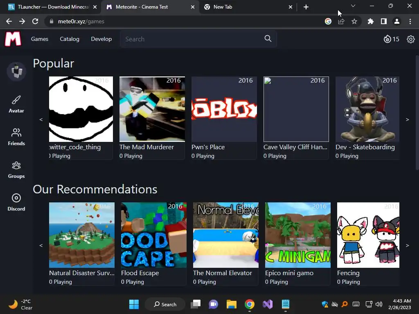This screenshot has height=314, width=419.
Task: Open Dev - Skateboarding game title
Action: point(365,147)
